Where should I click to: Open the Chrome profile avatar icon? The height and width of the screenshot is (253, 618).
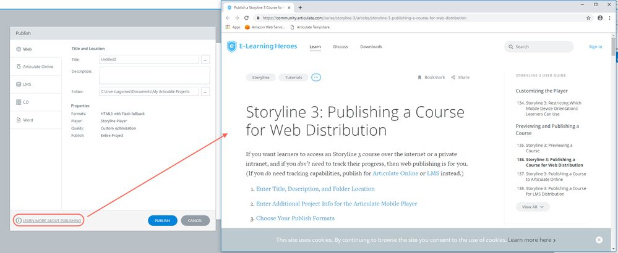(x=599, y=18)
